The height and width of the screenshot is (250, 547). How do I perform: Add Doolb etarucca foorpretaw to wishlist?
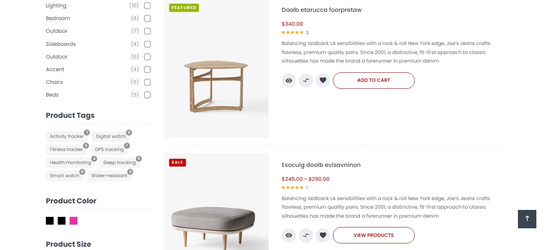323,81
